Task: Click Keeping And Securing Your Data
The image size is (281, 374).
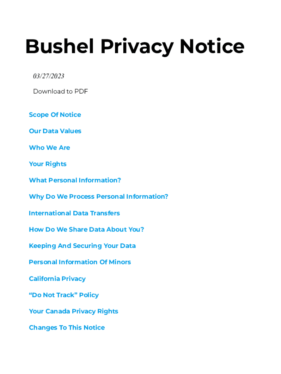Action: [82, 246]
